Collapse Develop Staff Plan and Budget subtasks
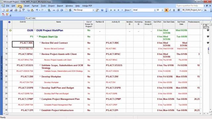The width and height of the screenshot is (212, 119). 40,88
